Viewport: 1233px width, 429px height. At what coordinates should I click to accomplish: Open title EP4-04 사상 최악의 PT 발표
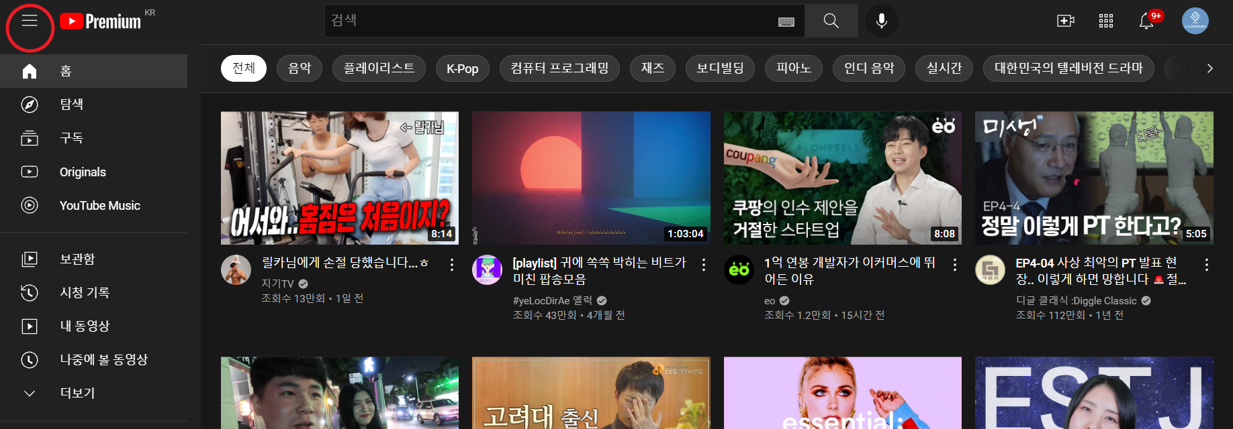[x=1101, y=271]
